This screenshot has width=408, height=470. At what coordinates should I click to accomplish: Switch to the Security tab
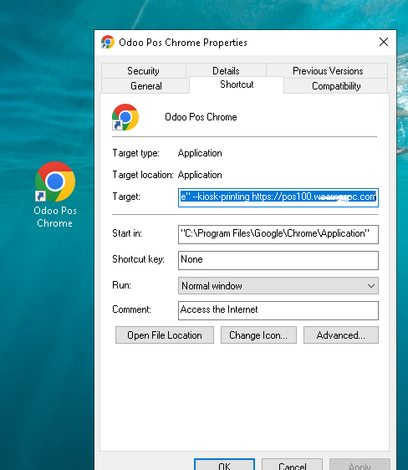click(x=143, y=71)
